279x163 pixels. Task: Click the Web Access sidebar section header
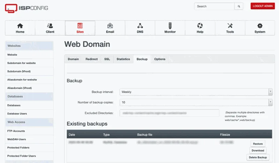(x=29, y=122)
